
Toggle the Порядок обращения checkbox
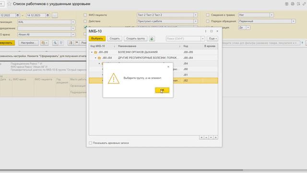[208, 21]
